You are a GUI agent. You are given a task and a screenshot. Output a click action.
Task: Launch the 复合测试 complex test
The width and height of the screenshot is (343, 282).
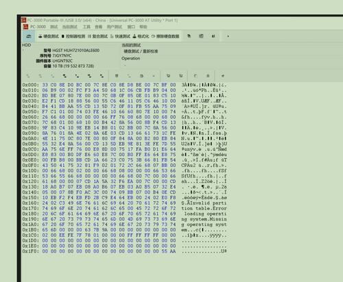(x=97, y=36)
